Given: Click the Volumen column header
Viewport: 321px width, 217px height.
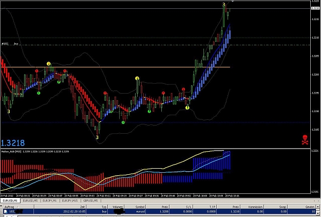Looking at the screenshot, I should tap(116, 207).
